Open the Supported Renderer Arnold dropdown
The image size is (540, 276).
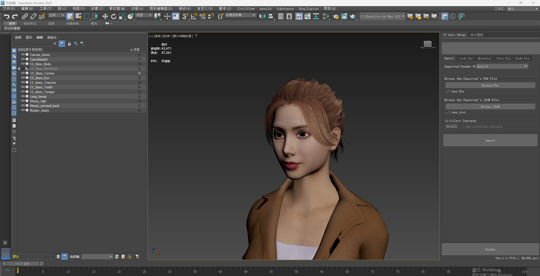click(502, 66)
